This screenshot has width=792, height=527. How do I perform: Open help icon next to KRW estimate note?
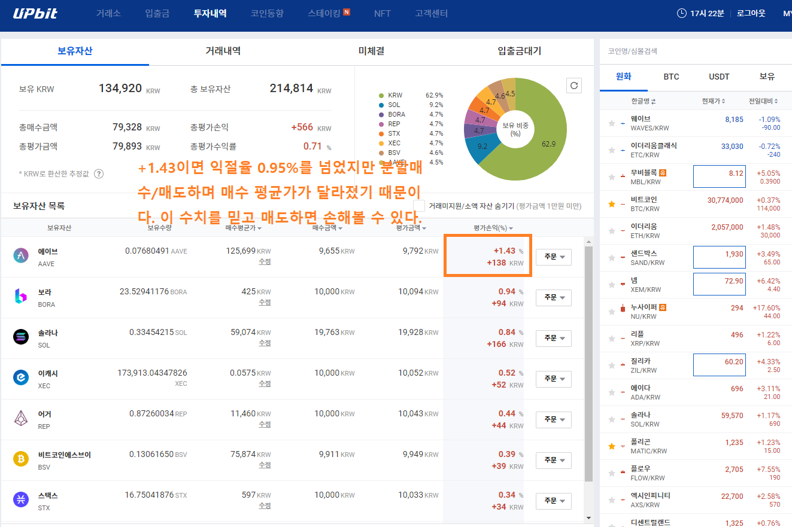(x=99, y=173)
